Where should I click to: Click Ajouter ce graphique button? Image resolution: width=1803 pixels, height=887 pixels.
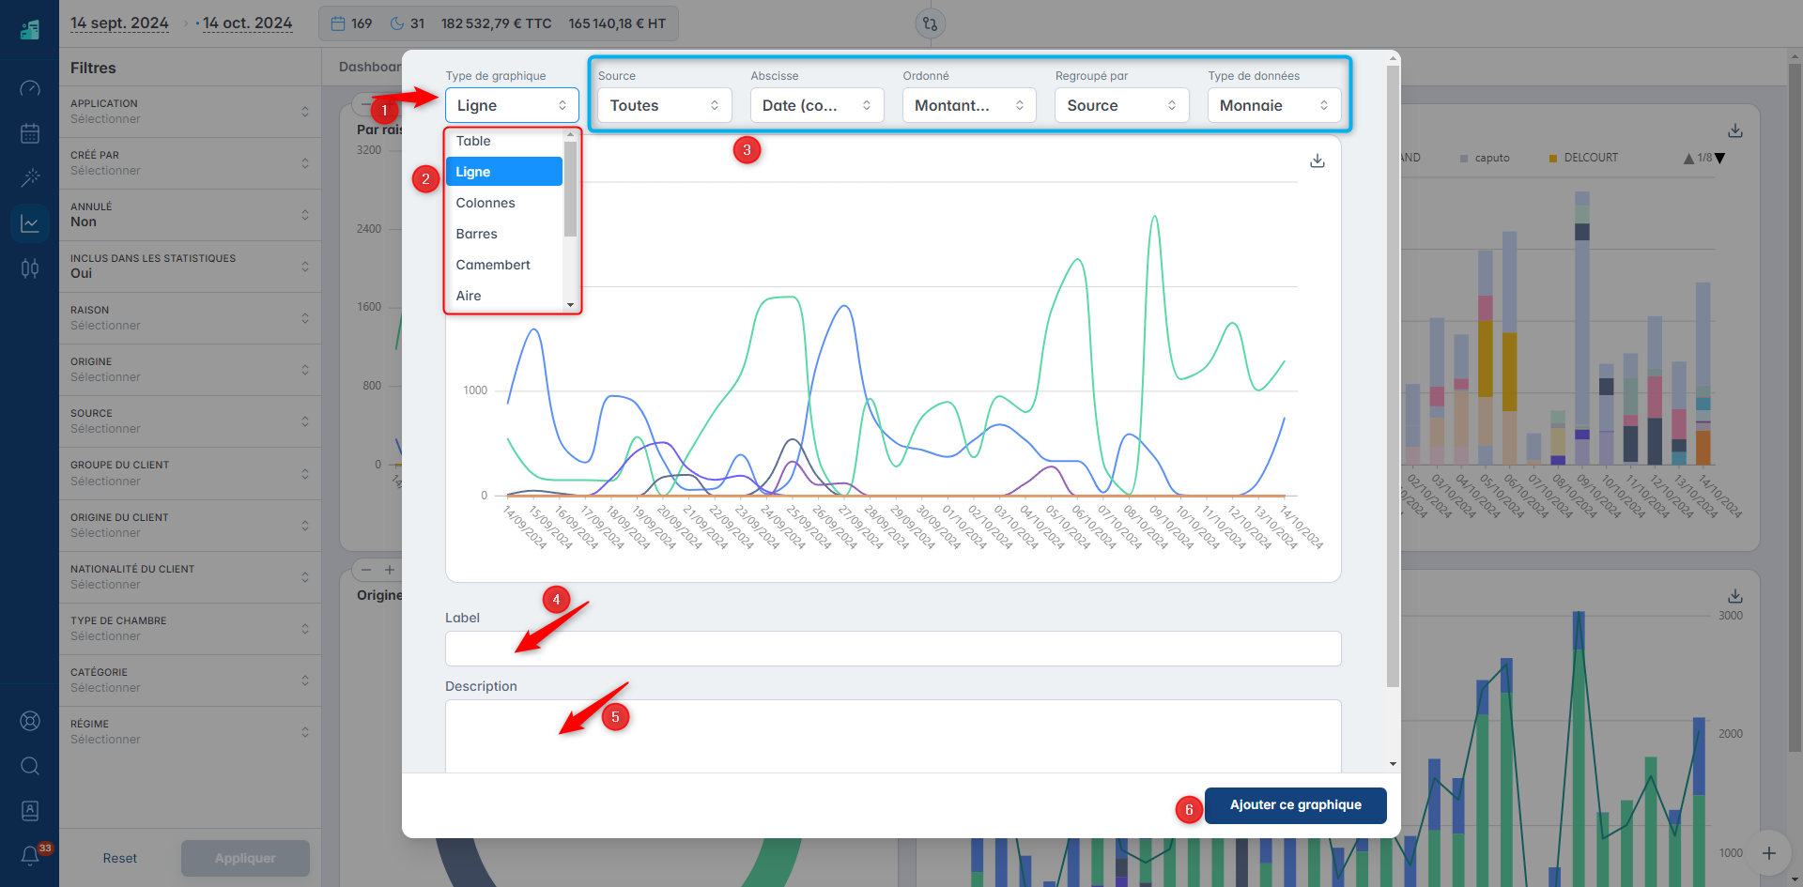tap(1295, 805)
